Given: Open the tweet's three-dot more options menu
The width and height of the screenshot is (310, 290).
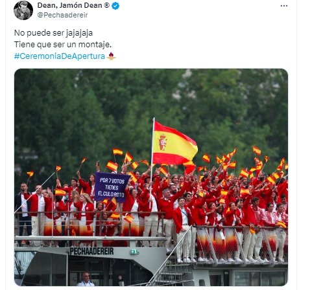Looking at the screenshot, I should (284, 6).
